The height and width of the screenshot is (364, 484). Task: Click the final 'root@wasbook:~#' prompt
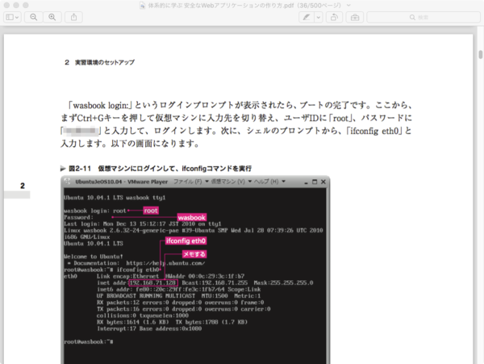click(89, 341)
